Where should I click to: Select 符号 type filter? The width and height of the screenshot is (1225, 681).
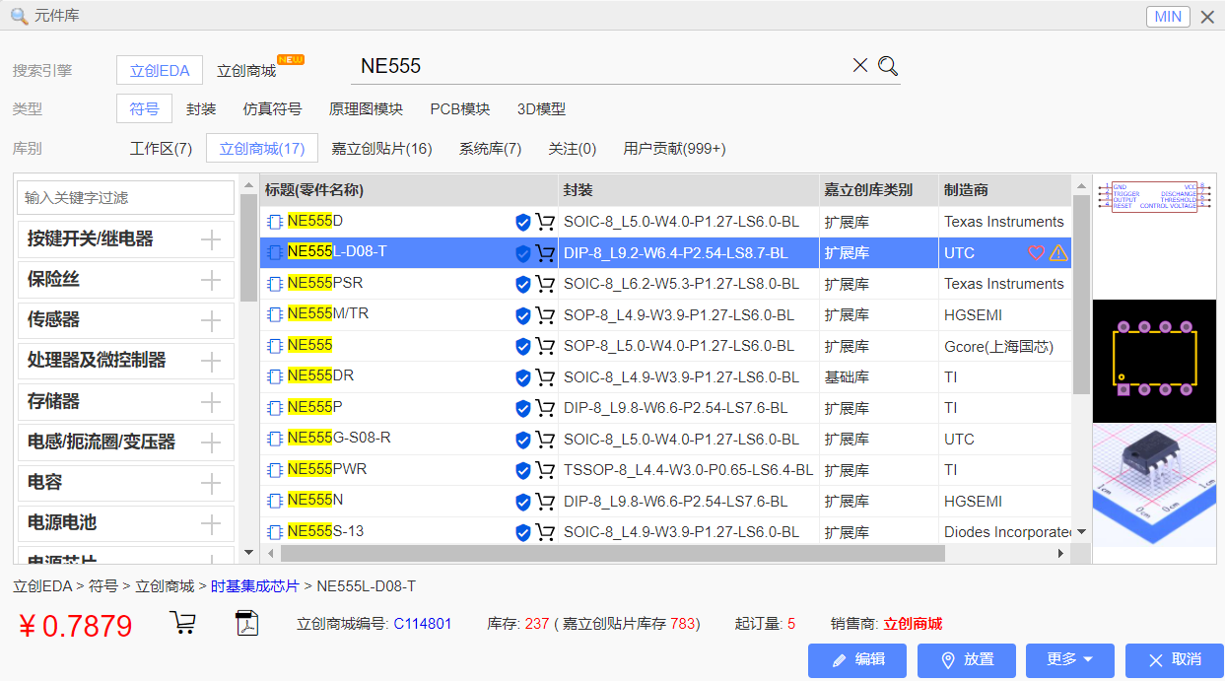pos(144,109)
